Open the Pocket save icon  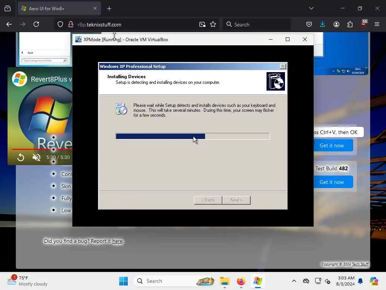click(309, 25)
